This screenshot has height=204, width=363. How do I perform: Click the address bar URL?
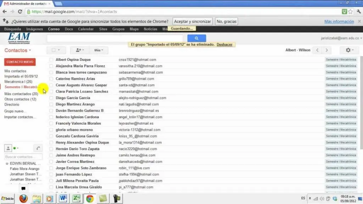74,12
